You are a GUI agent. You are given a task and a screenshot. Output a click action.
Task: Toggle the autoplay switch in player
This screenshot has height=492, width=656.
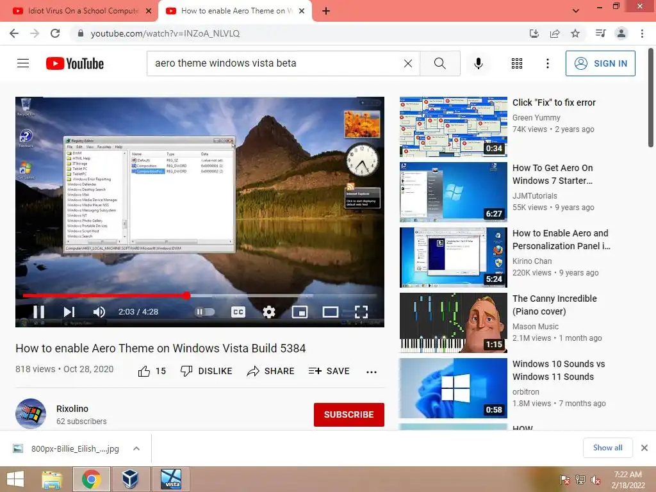pos(205,312)
